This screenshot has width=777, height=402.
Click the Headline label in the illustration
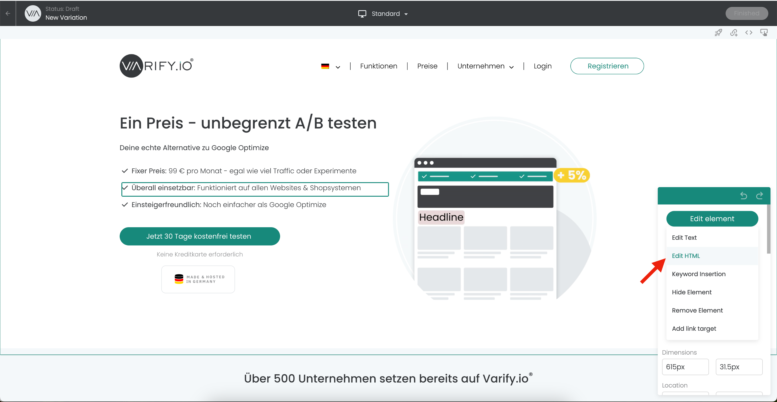pyautogui.click(x=441, y=217)
